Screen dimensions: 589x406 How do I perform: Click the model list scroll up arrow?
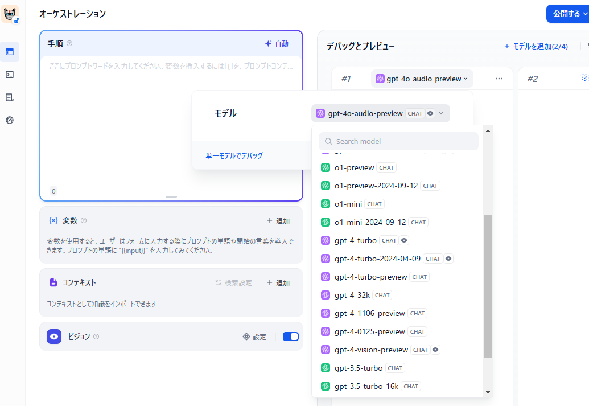click(488, 130)
